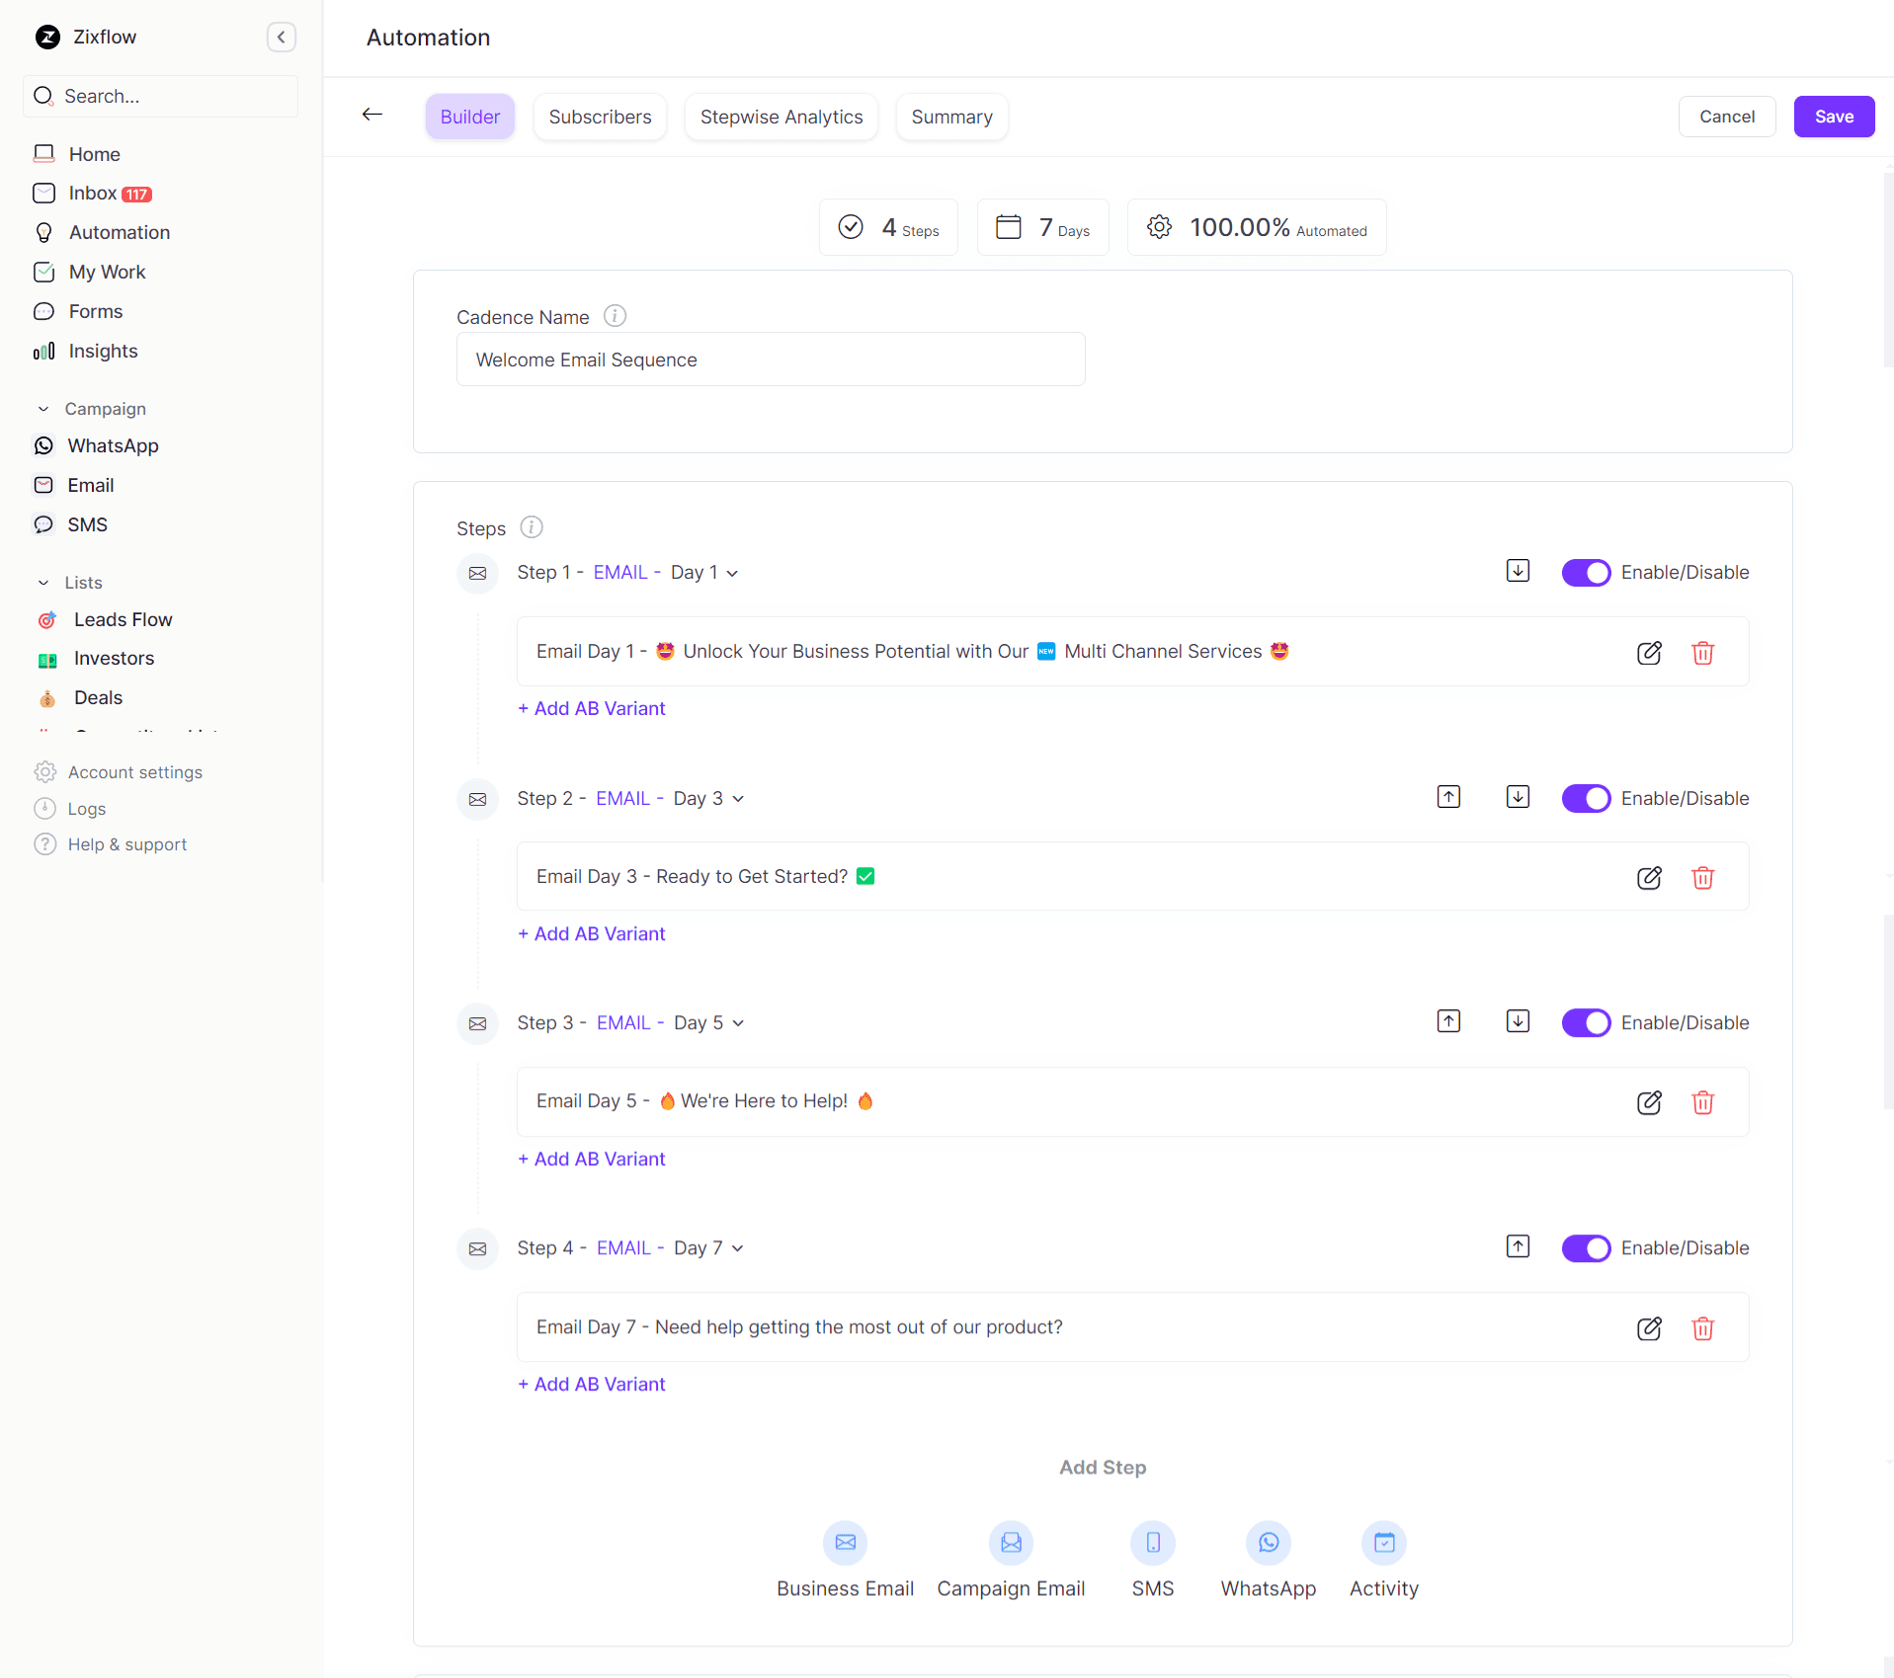Save the automation
The image size is (1894, 1678).
coord(1833,117)
